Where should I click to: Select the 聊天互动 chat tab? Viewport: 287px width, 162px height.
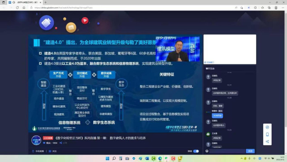(210, 68)
